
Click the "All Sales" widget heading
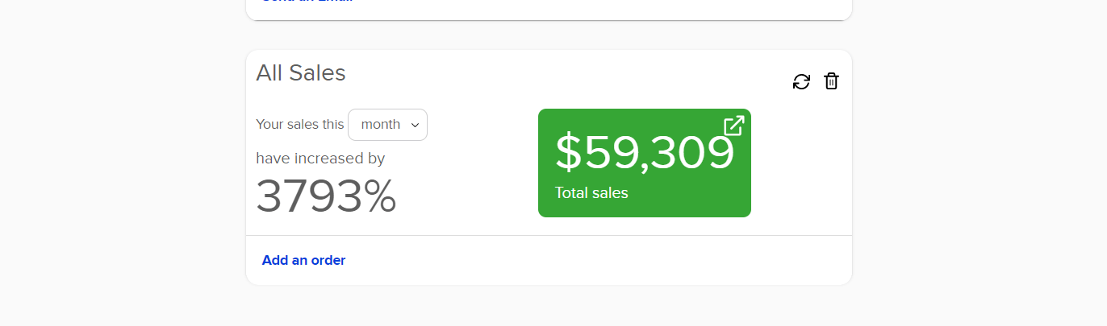click(301, 73)
